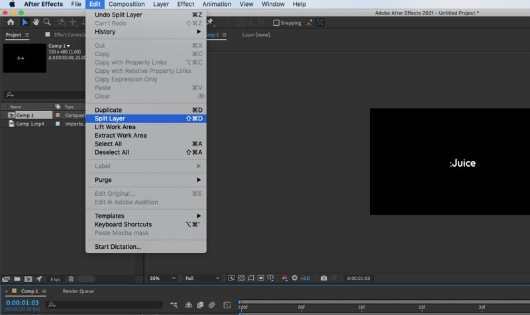This screenshot has width=530, height=315.
Task: Toggle transparency grid in the viewer
Action: pos(241,278)
